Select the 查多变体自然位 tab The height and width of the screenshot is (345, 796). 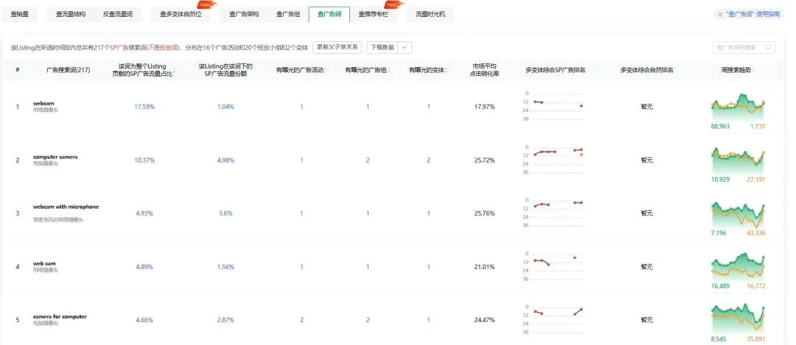coord(181,14)
